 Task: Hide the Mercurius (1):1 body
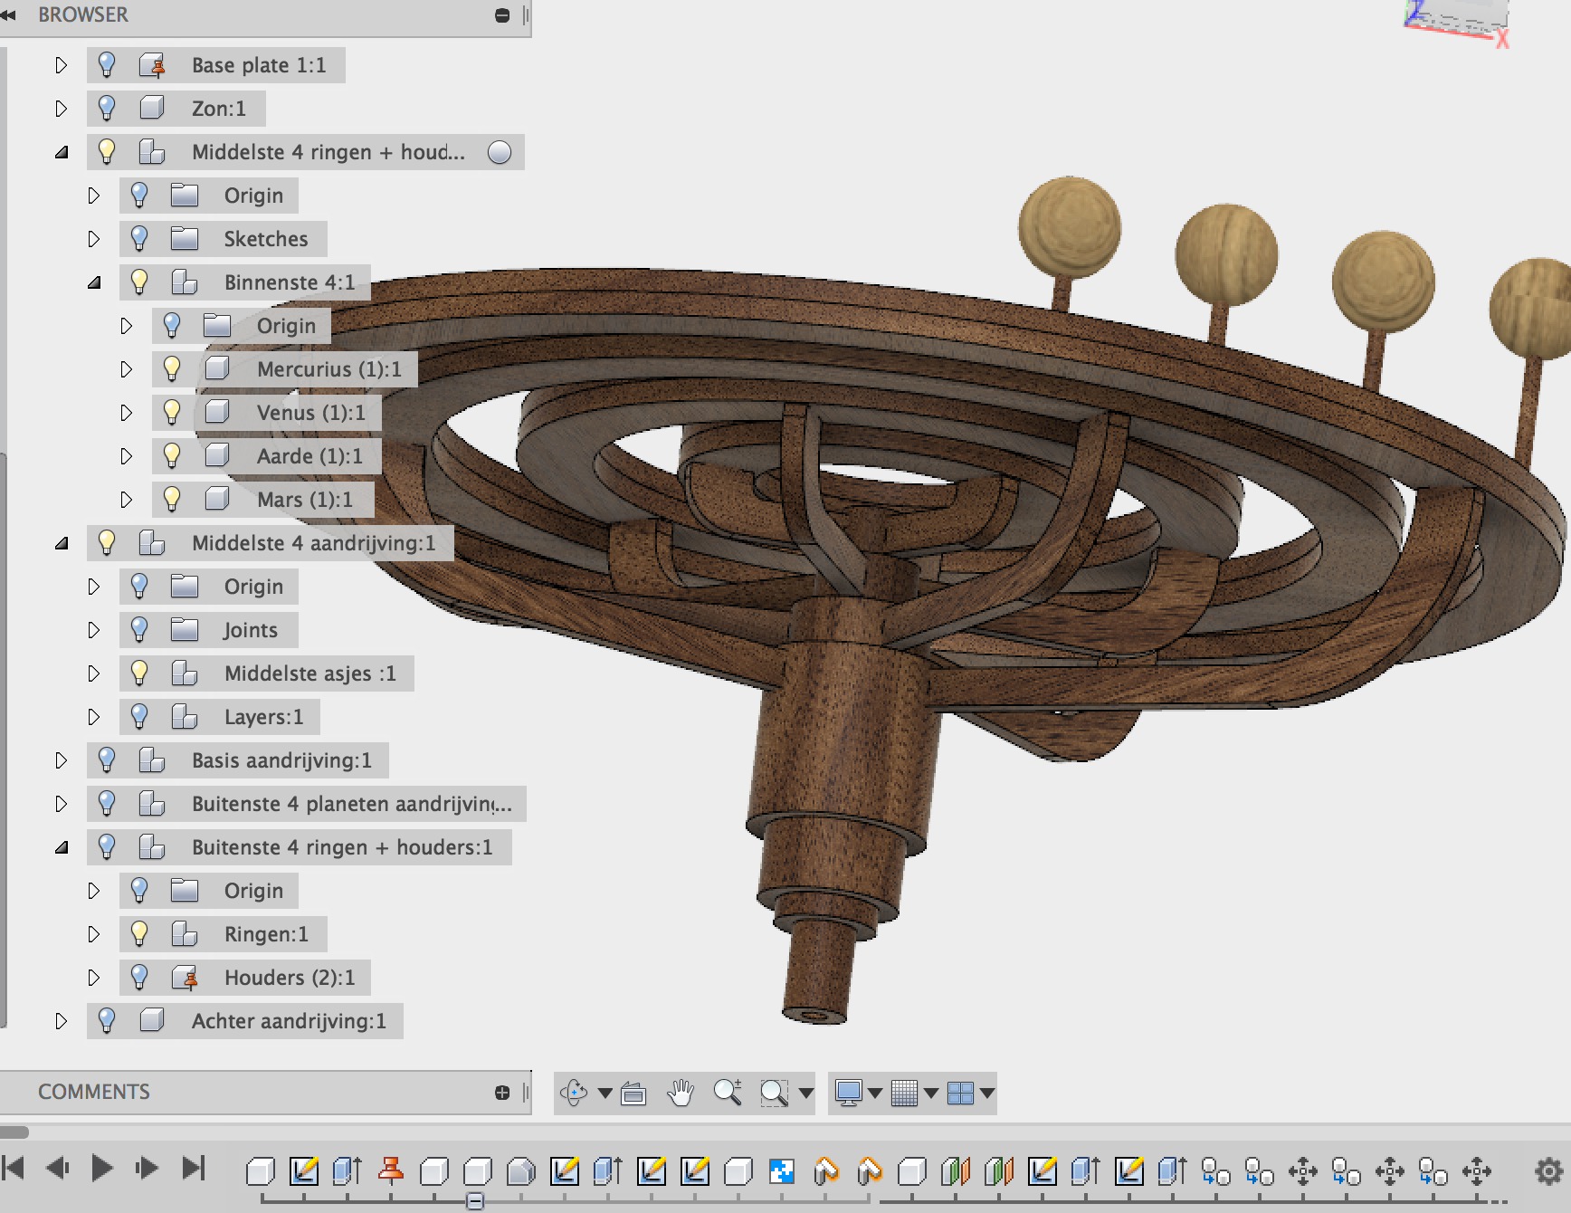click(x=172, y=368)
